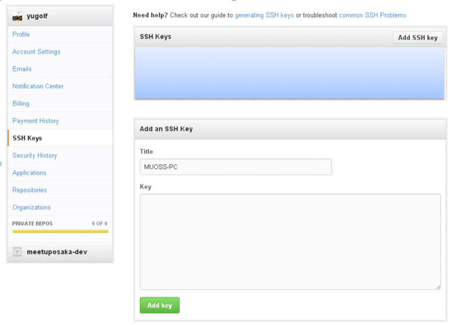Click the yugolf user avatar icon
The image size is (466, 325).
coord(17,16)
